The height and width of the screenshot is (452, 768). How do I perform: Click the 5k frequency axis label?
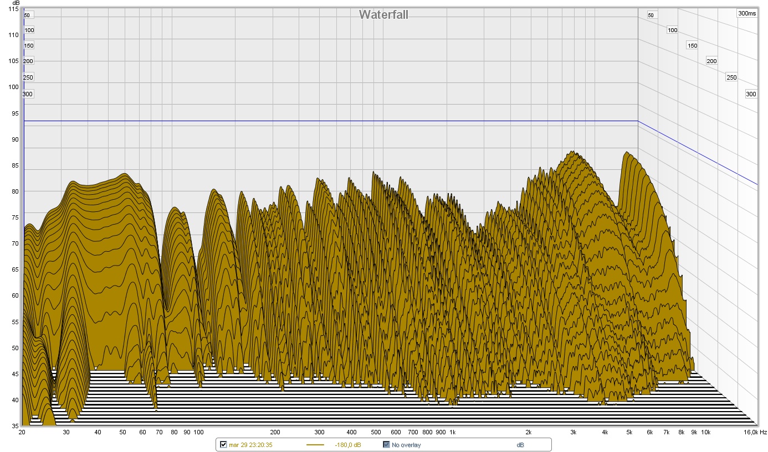pyautogui.click(x=629, y=432)
